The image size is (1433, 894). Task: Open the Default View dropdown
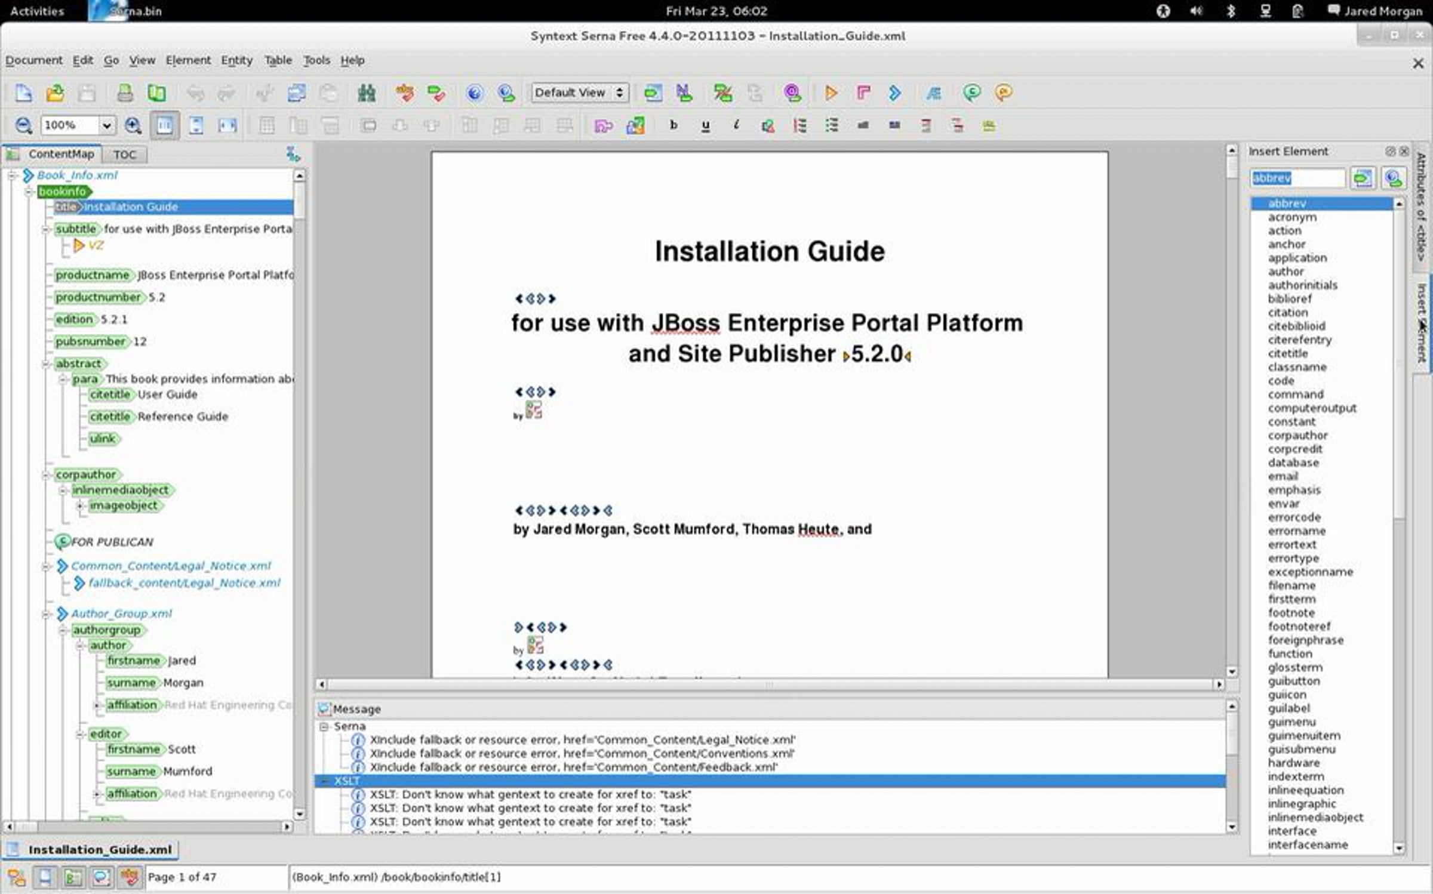[579, 93]
